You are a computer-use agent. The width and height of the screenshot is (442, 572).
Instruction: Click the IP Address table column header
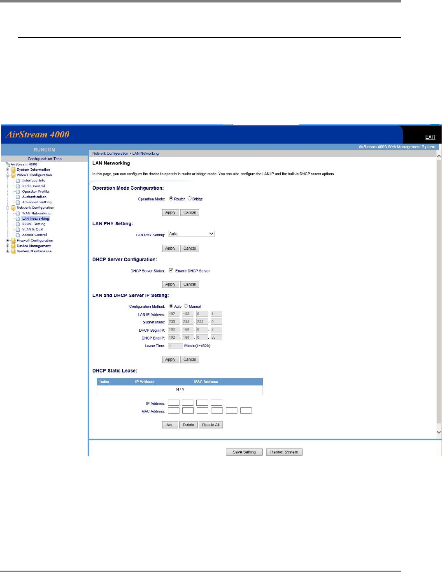click(x=144, y=381)
